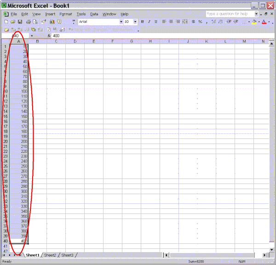This screenshot has height=265, width=276.
Task: Expand the font size dropdown
Action: pos(135,22)
